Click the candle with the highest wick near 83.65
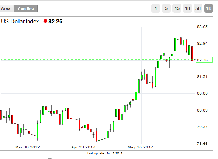This screenshot has height=159, width=218. pos(181,41)
